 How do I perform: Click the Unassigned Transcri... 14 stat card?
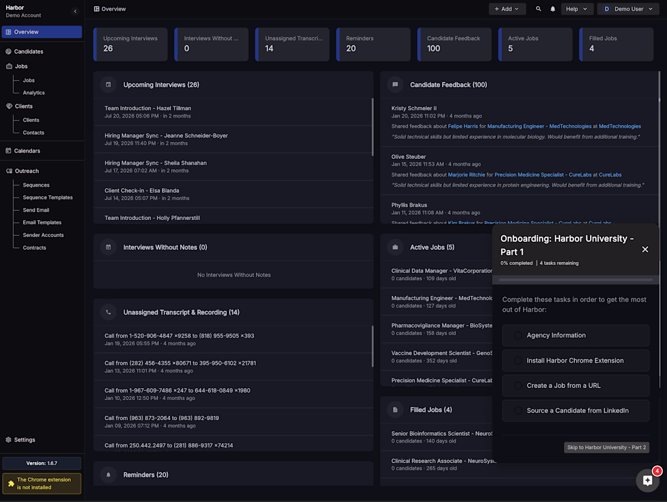[x=292, y=44]
